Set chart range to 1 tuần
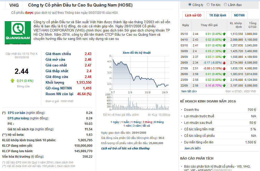Screen dimensions: 260x171 pos(125,122)
